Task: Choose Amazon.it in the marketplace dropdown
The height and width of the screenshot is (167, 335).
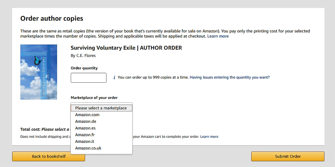Action: [85, 142]
